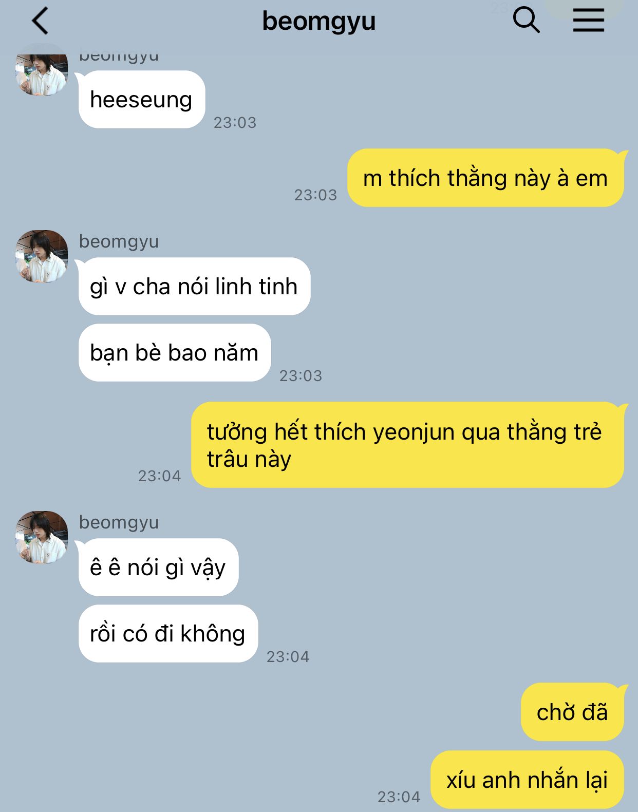Tap the yellow 'chờ đã' bubble
638x812 pixels.
pyautogui.click(x=572, y=712)
